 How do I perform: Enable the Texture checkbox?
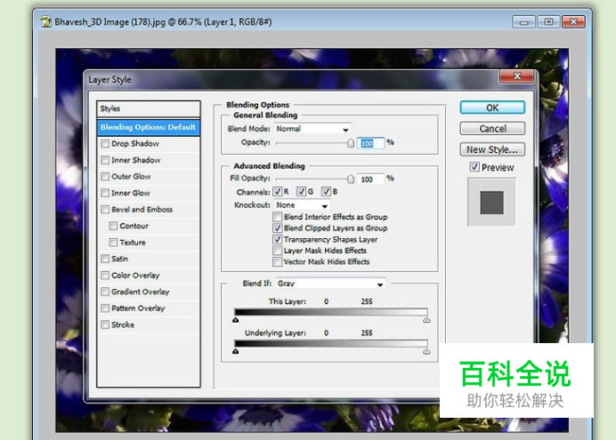113,243
